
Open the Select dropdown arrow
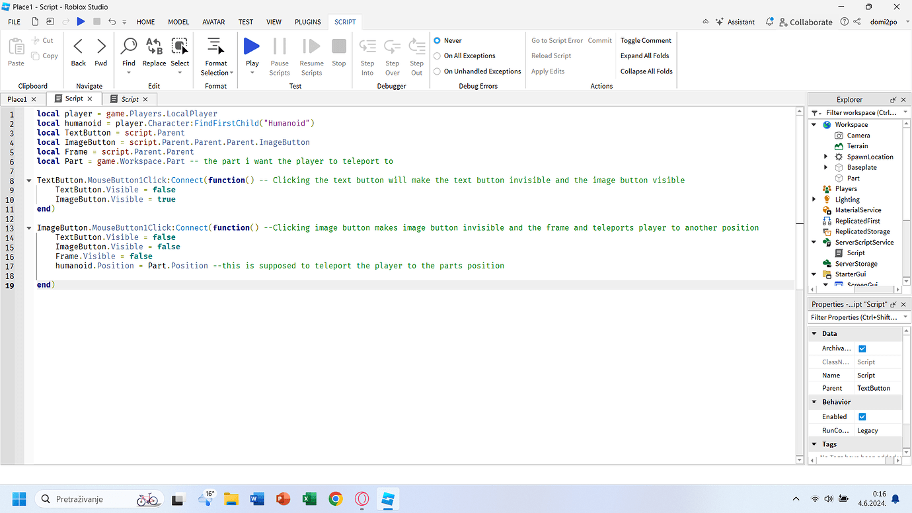point(180,73)
